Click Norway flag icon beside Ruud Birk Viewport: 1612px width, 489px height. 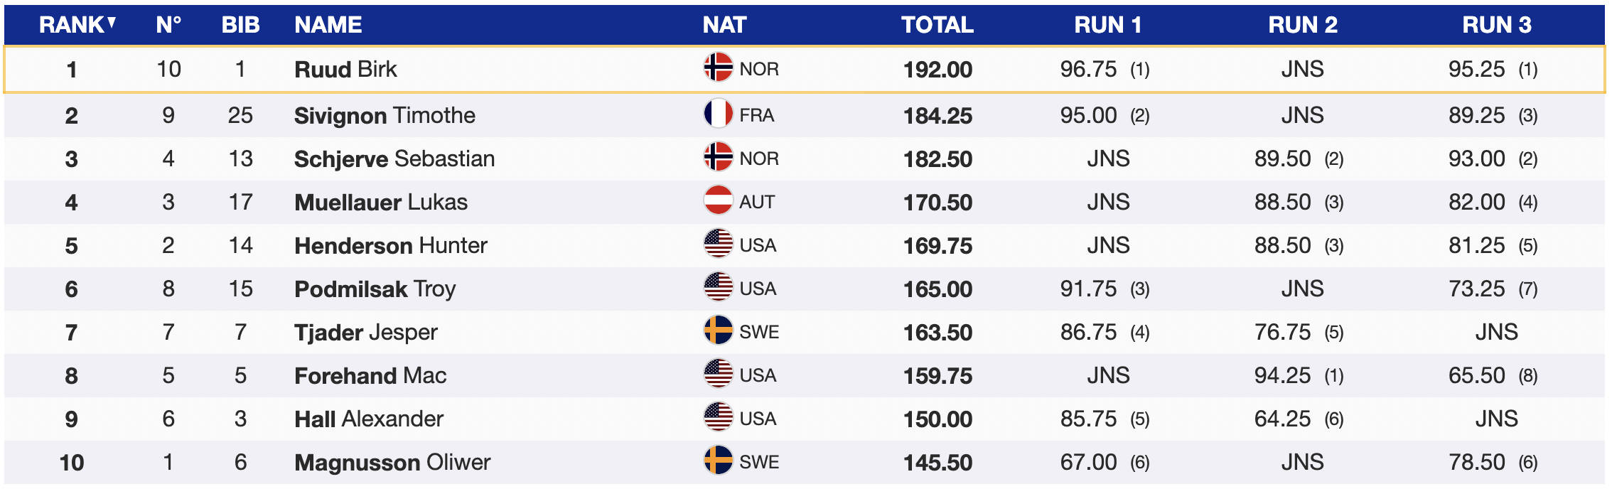718,68
